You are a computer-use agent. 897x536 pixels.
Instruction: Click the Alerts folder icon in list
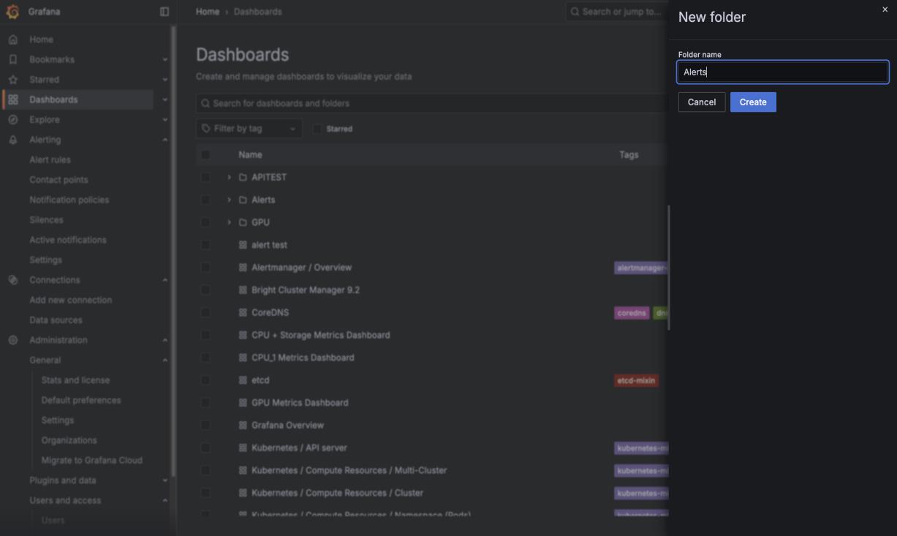[x=243, y=200]
